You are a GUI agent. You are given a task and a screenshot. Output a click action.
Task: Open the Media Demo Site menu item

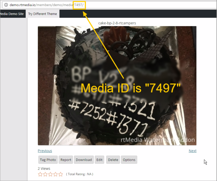pos(12,14)
